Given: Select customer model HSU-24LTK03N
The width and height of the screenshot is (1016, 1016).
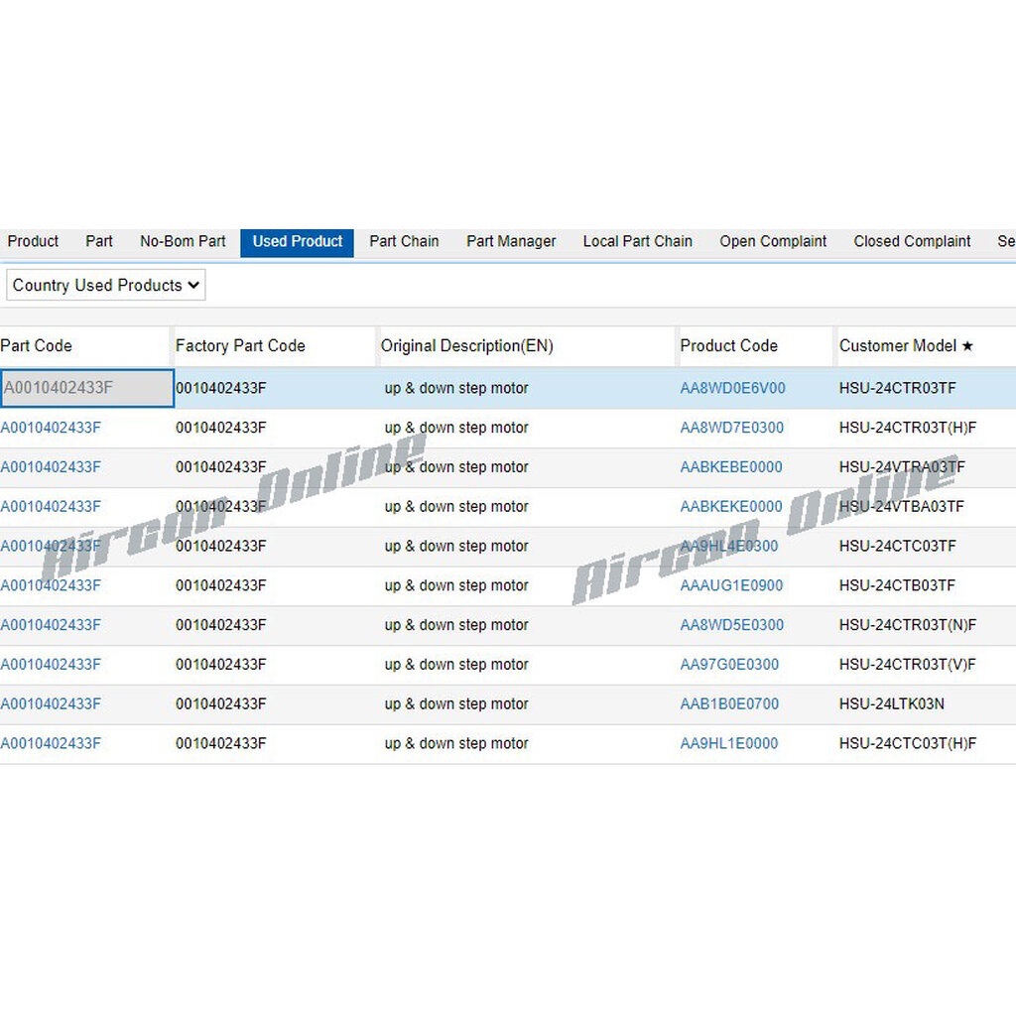Looking at the screenshot, I should [892, 704].
